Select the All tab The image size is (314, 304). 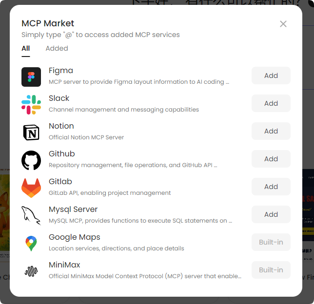coord(26,48)
